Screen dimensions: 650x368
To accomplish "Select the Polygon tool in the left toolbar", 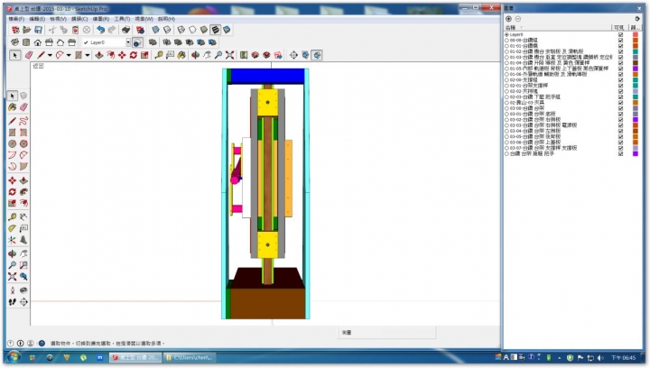I will [23, 143].
